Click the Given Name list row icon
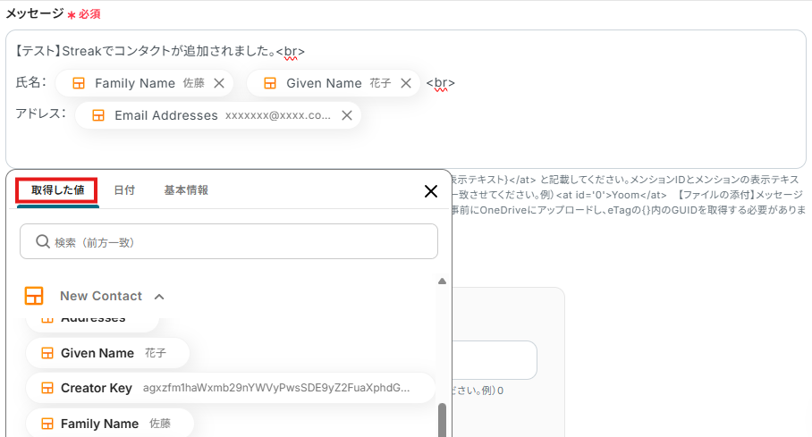The width and height of the screenshot is (812, 437). 47,353
